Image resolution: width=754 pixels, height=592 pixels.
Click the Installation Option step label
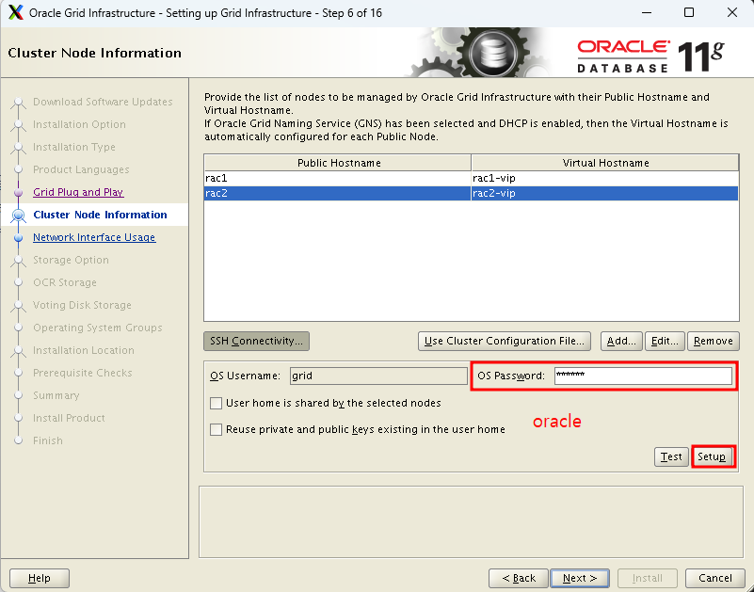coord(79,124)
